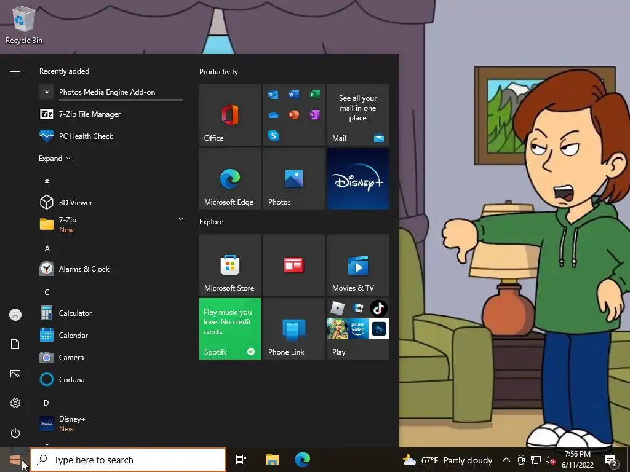Click Photoshop icon in Play tile
Viewport: 630px width, 472px height.
pos(378,329)
